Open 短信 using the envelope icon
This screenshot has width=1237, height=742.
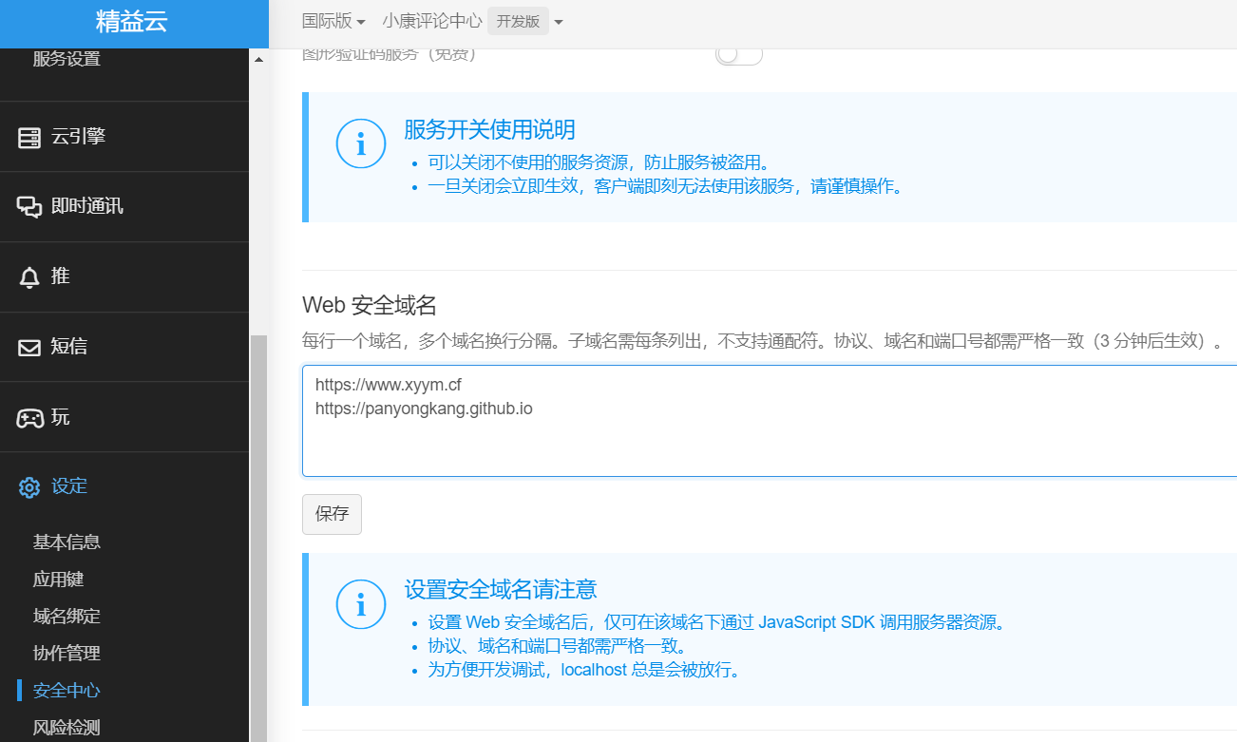(29, 347)
